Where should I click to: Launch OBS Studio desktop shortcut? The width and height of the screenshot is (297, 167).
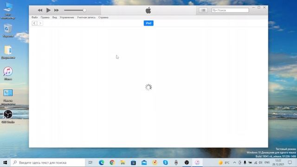pyautogui.click(x=8, y=116)
